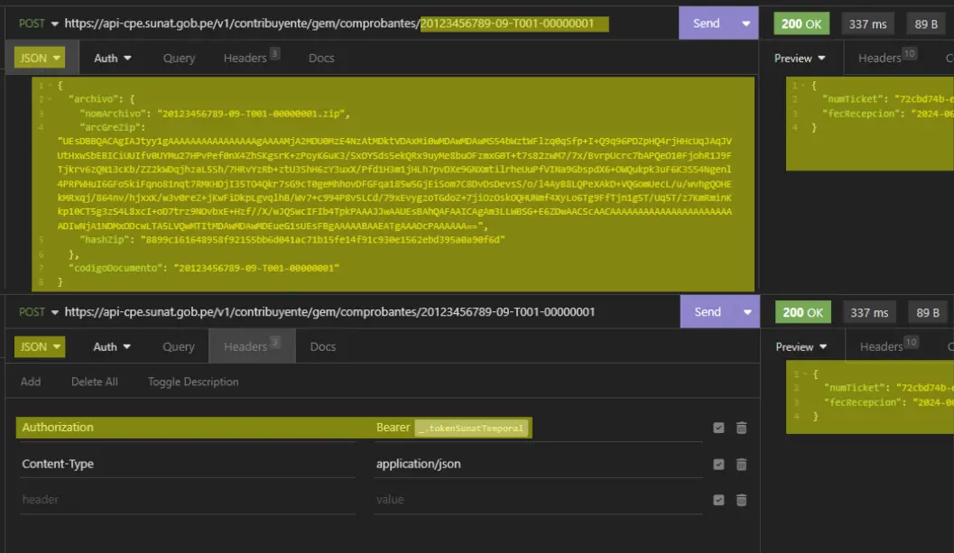Delete the Authorization header with its trash icon
Viewport: 954px width, 553px height.
click(741, 428)
